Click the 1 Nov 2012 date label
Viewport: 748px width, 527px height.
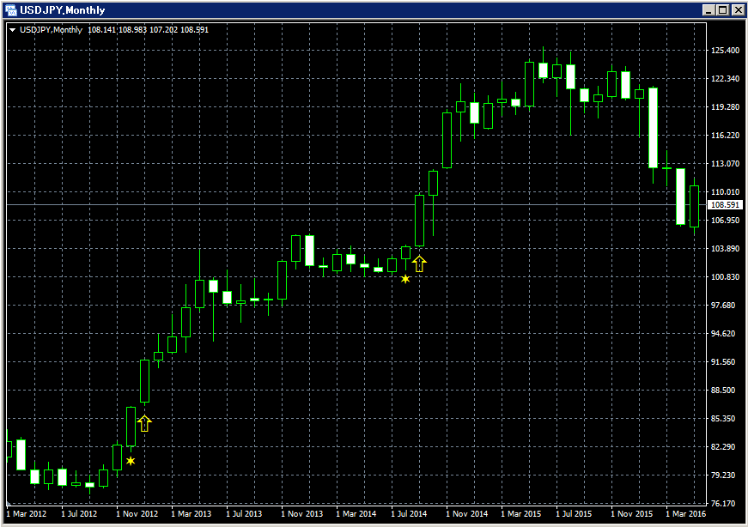click(137, 513)
